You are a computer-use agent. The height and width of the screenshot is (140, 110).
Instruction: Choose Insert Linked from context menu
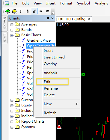pos(57,57)
